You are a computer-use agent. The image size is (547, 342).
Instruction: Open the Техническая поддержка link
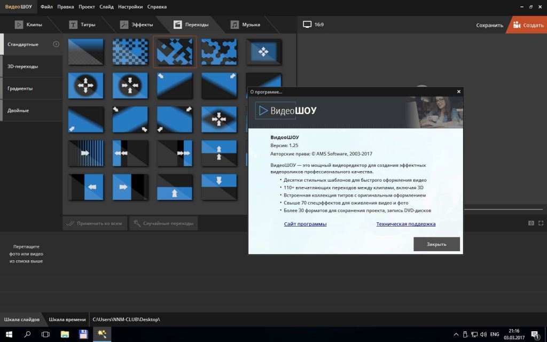405,224
